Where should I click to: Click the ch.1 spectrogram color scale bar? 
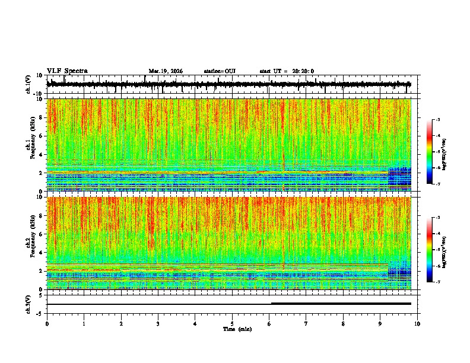coord(430,151)
